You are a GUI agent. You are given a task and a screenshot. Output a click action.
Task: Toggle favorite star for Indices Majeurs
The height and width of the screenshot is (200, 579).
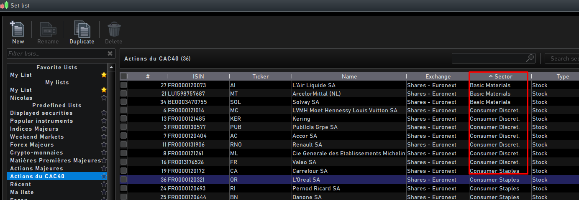pyautogui.click(x=104, y=129)
